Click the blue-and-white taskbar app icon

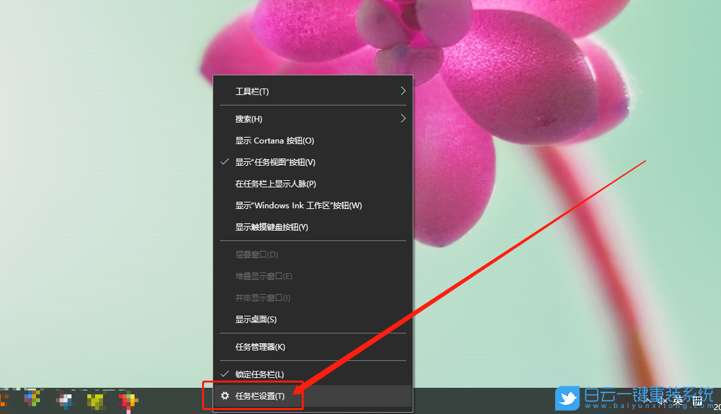coord(66,400)
